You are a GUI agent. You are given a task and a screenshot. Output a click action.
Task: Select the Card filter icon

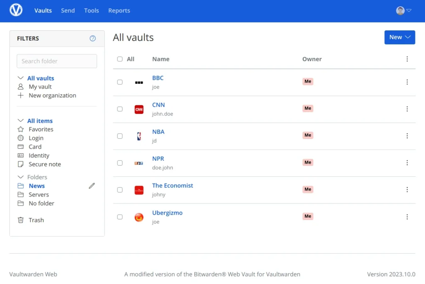point(21,147)
